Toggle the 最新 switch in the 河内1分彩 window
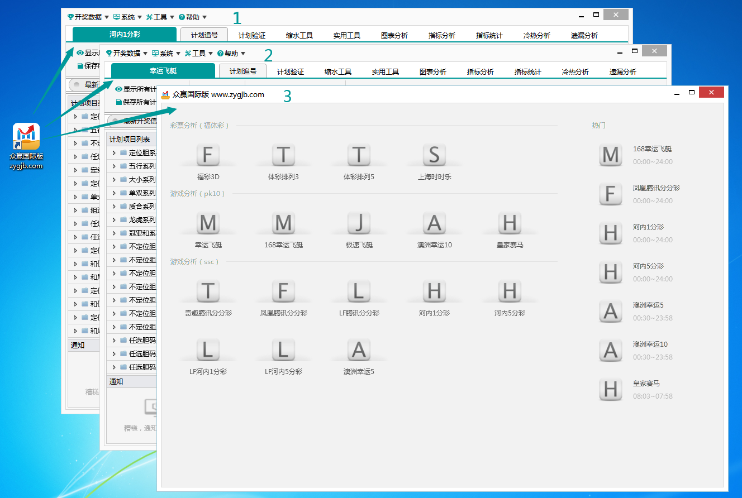This screenshot has height=498, width=742. click(77, 85)
